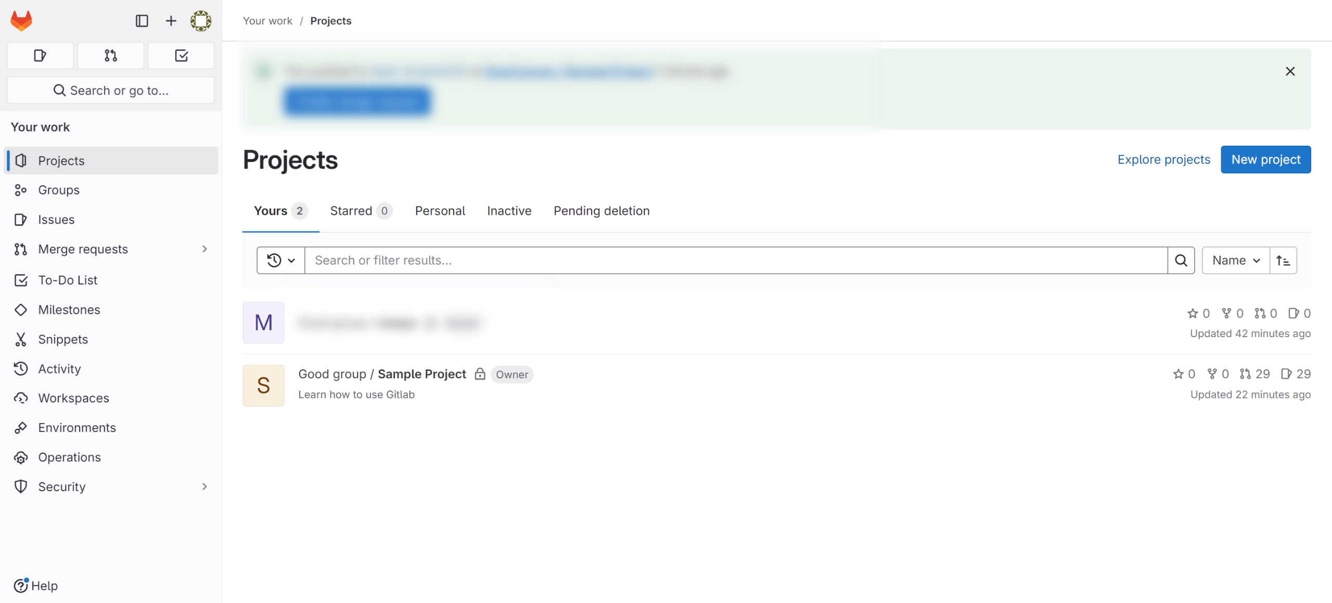Switch to the Starred tab

point(361,211)
